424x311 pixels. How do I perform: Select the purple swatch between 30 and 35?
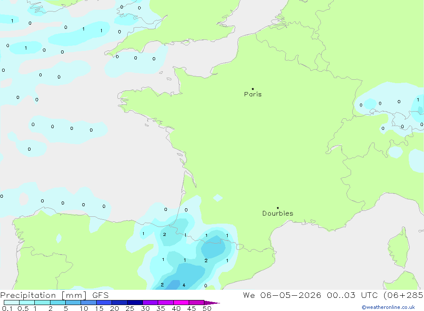click(151, 303)
